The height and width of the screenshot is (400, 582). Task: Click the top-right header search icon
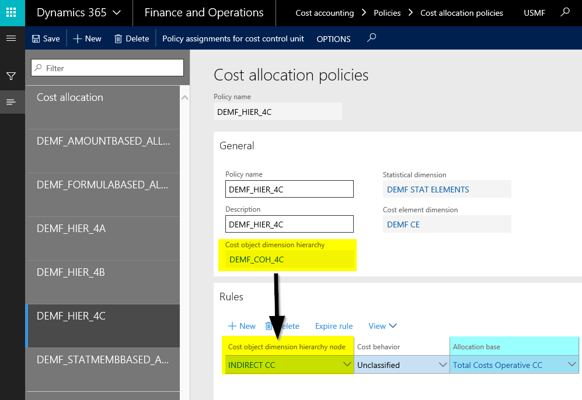(564, 12)
